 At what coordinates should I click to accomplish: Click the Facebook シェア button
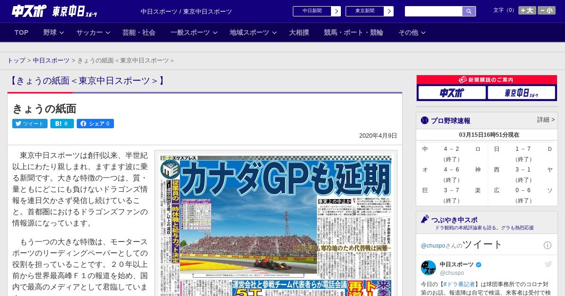point(95,124)
